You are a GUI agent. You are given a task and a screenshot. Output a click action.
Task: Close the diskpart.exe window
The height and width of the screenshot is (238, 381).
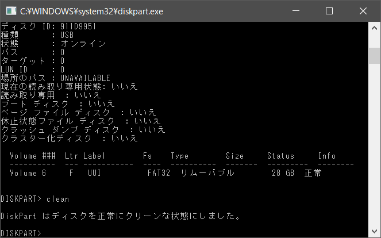coord(363,11)
